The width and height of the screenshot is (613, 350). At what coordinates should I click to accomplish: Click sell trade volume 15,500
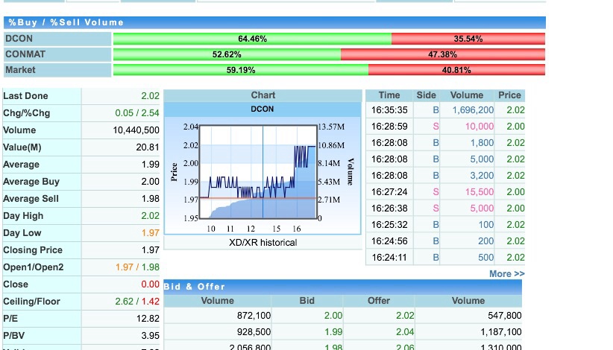click(480, 192)
